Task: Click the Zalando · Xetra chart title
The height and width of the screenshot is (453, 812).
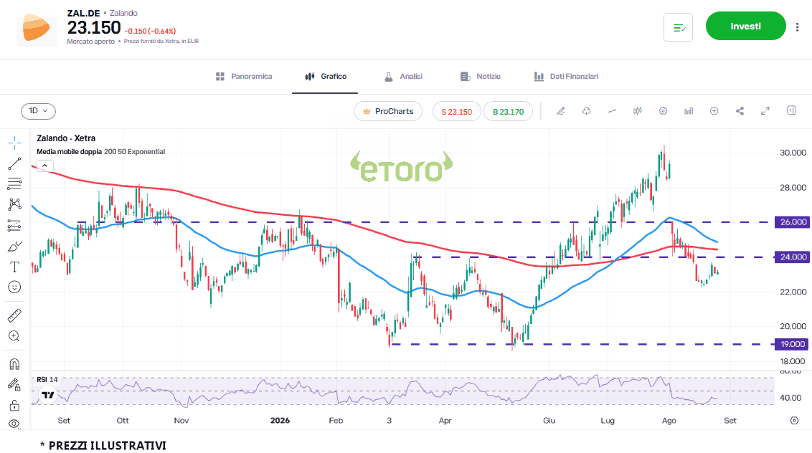Action: (x=66, y=138)
